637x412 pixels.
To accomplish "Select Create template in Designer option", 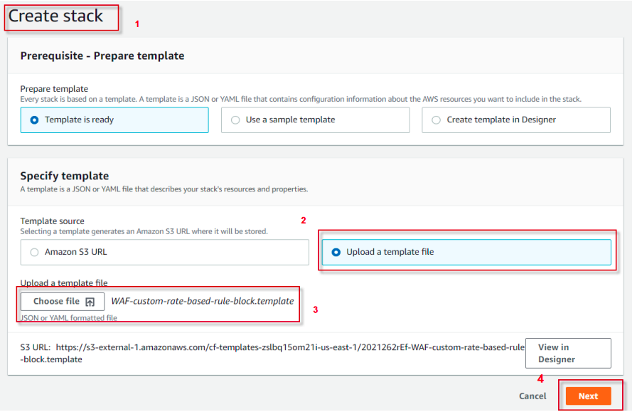I will (516, 120).
